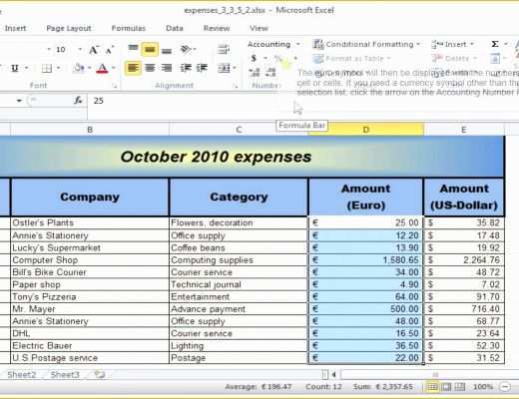Apply the Fill Color bucket
Viewport: 519px width, 399px height.
(79, 68)
